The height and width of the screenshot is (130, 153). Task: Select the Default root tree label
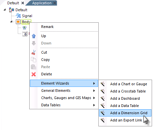(x=21, y=10)
